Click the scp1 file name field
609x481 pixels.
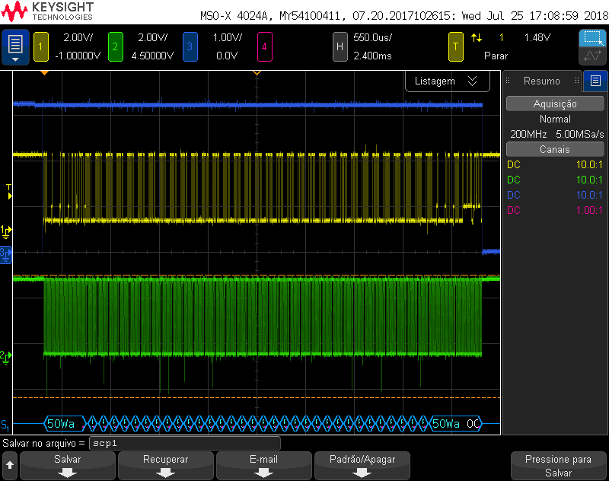pos(184,444)
